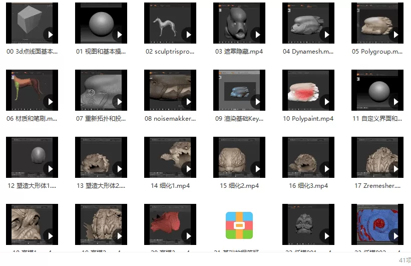
Task: Click the 15 细化2.mp4 file name
Action: [239, 186]
